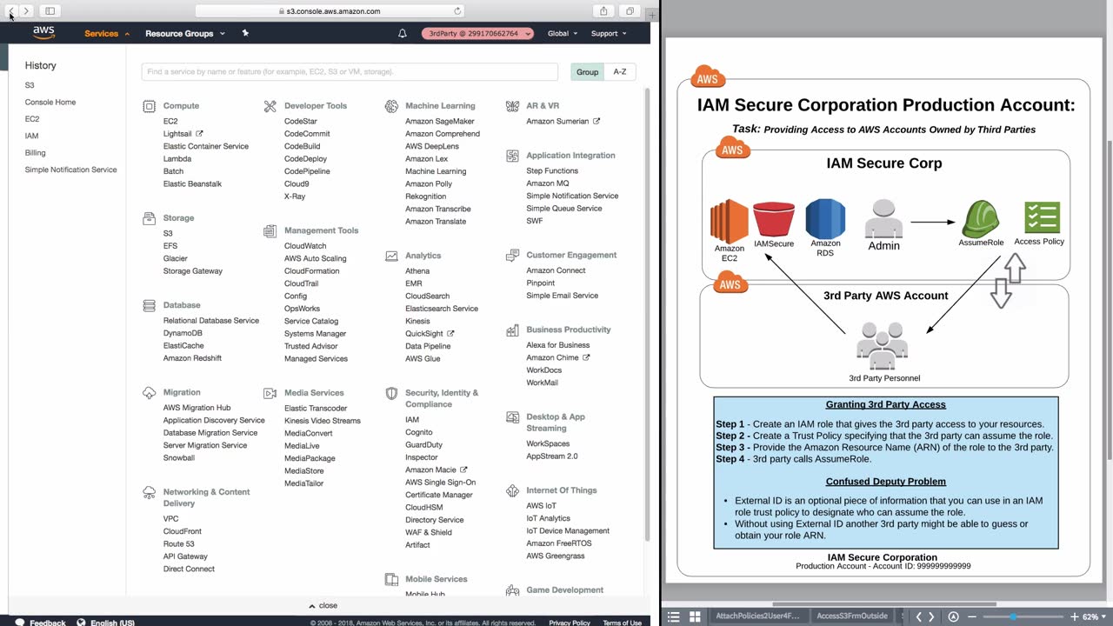
Task: Open the Privacy Policy link
Action: (570, 623)
